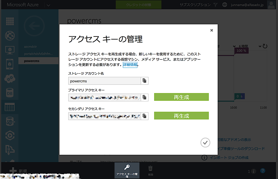The image size is (278, 179).
Task: Confirm the dialog with the checkmark button
Action: click(205, 142)
